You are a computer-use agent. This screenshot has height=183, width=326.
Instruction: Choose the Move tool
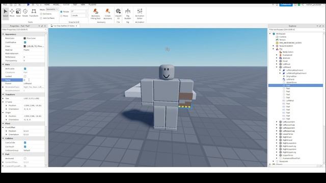tap(12, 13)
